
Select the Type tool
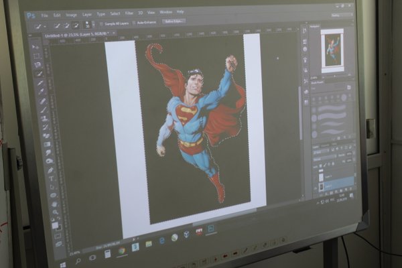(x=50, y=178)
